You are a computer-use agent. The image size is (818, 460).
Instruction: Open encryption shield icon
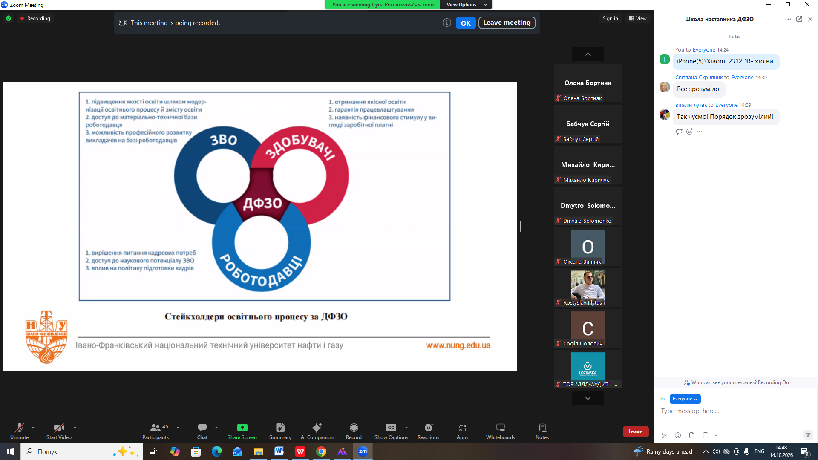(9, 18)
